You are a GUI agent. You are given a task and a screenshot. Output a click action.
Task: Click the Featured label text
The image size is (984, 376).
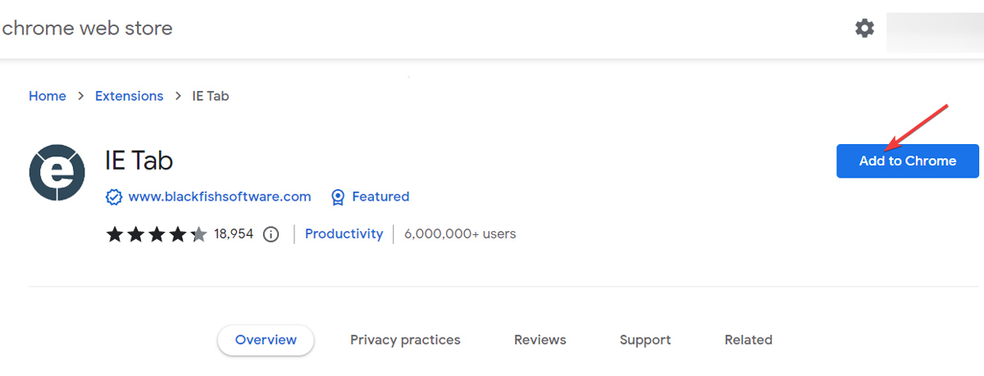tap(380, 197)
